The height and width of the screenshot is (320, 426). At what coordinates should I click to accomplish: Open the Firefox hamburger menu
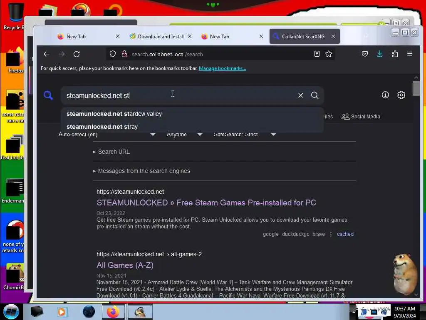click(410, 54)
